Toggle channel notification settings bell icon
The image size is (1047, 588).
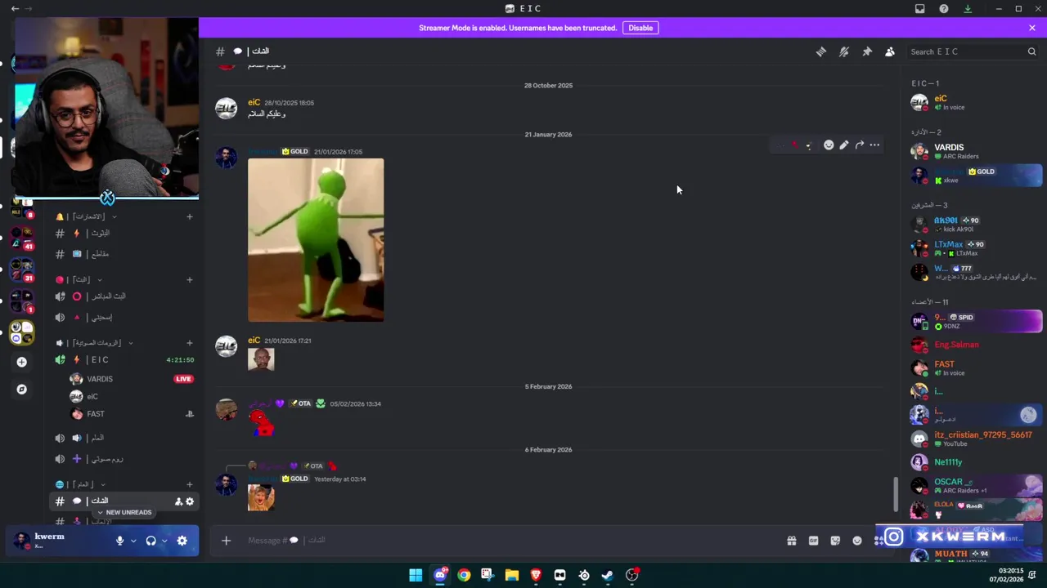click(843, 51)
